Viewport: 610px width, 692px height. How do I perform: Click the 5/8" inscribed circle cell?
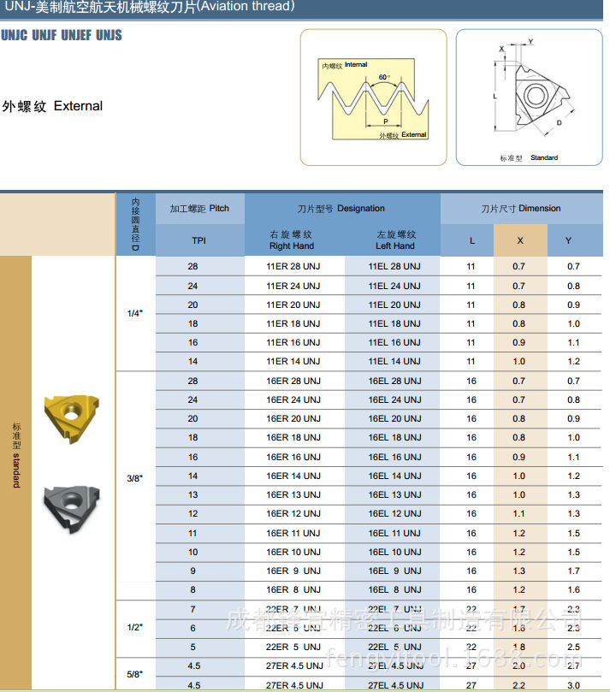click(135, 674)
